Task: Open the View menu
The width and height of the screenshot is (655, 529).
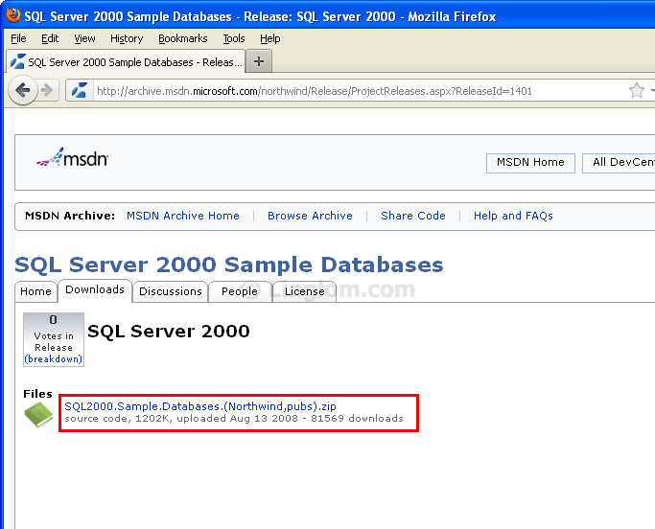Action: (x=84, y=38)
